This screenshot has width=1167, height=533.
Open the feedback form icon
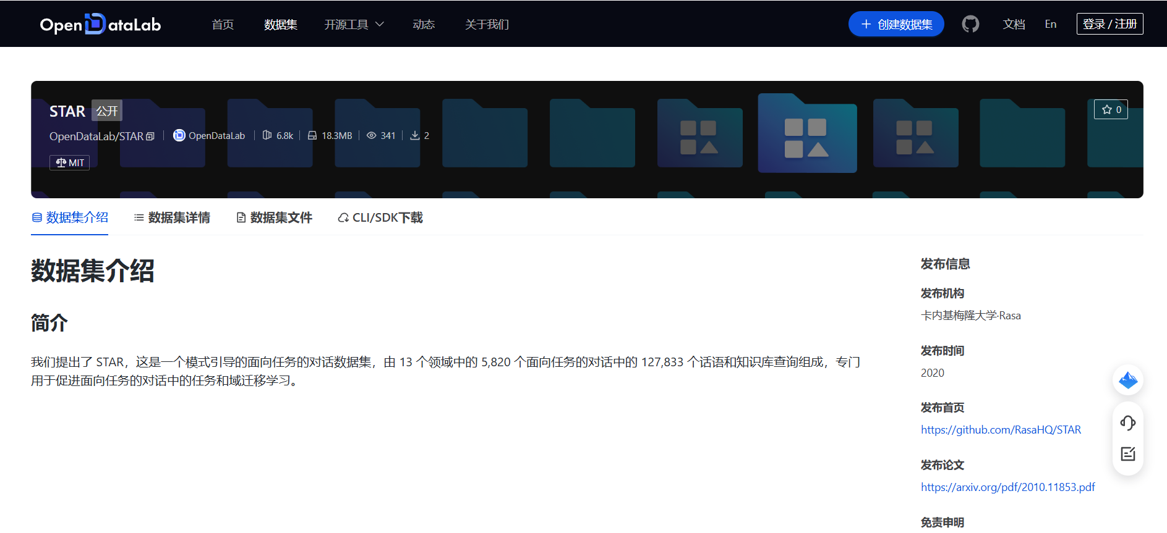(x=1128, y=454)
